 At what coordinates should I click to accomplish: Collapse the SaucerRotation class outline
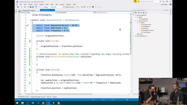pos(31,20)
